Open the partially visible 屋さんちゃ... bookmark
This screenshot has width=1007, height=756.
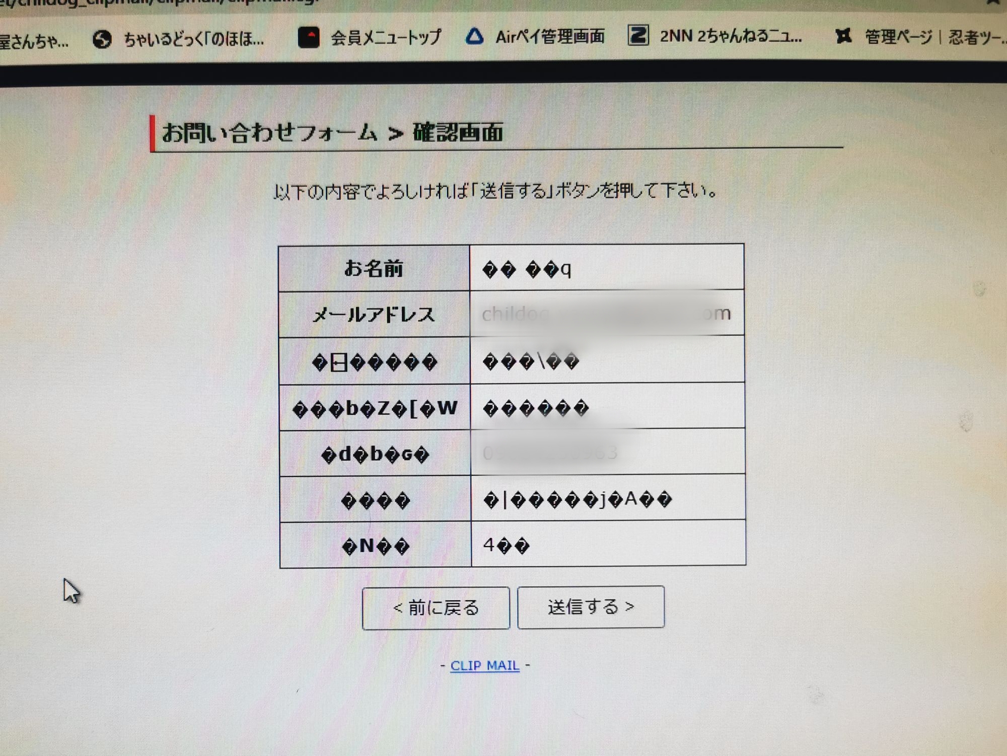click(x=33, y=41)
